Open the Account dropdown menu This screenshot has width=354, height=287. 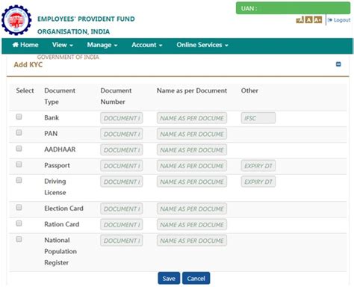tap(147, 45)
